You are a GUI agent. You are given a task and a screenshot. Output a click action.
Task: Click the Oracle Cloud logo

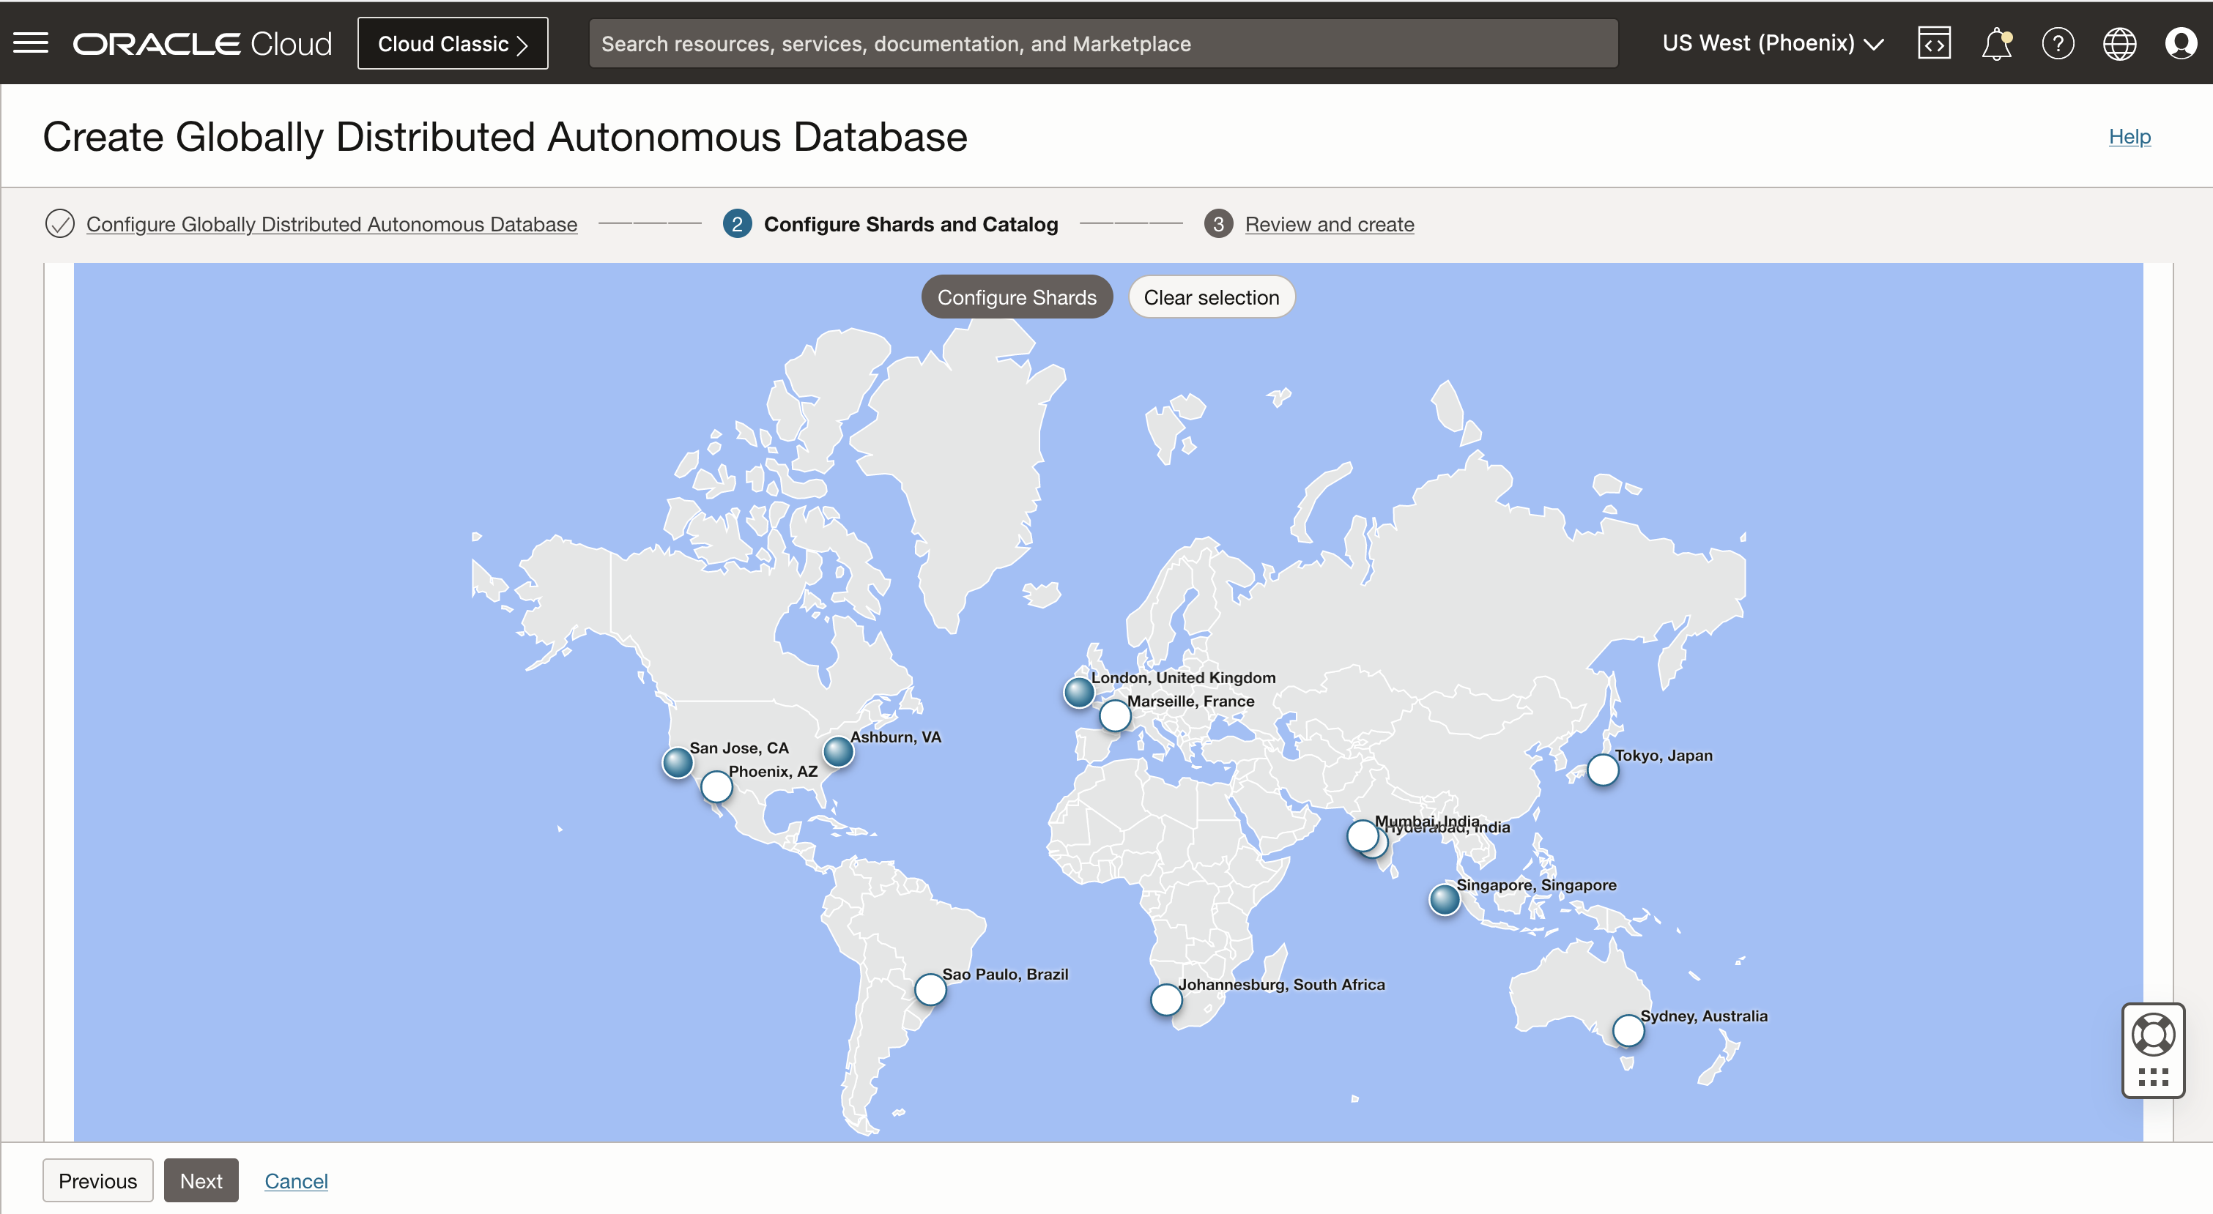pyautogui.click(x=201, y=42)
